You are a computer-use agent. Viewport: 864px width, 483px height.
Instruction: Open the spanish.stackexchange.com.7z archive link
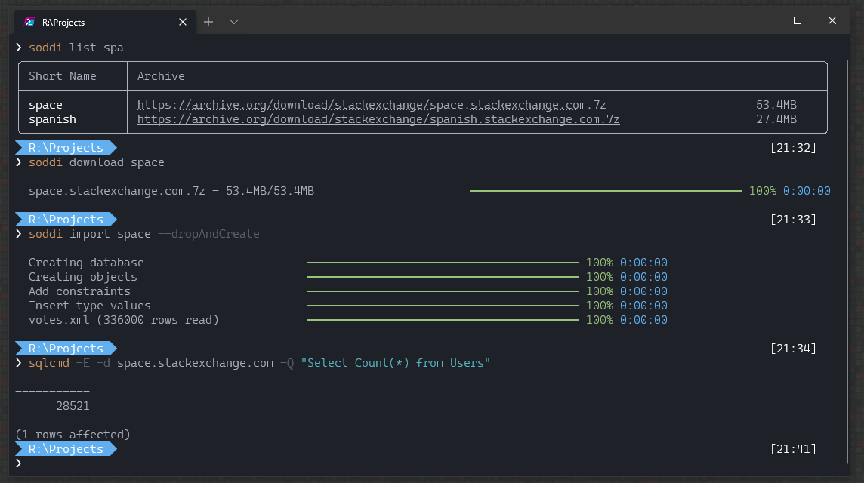pos(378,119)
